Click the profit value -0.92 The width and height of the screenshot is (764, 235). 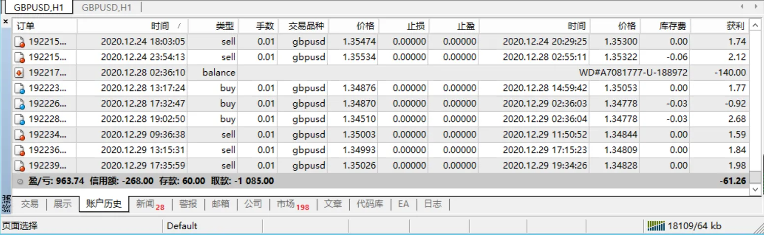(x=736, y=104)
